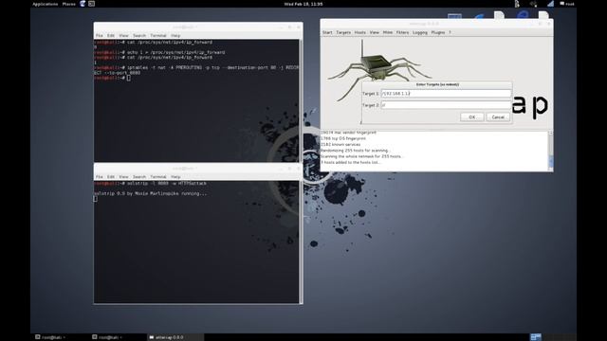
Task: Open Terminal menu in sslstrip terminal
Action: (158, 177)
